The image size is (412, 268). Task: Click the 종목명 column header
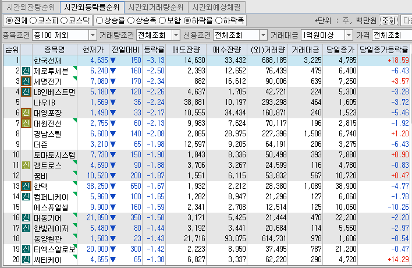(x=55, y=50)
